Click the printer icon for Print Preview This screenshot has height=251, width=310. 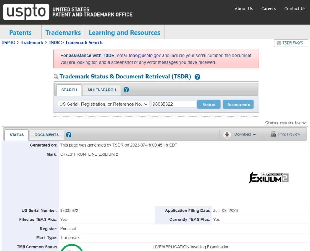coord(273,134)
